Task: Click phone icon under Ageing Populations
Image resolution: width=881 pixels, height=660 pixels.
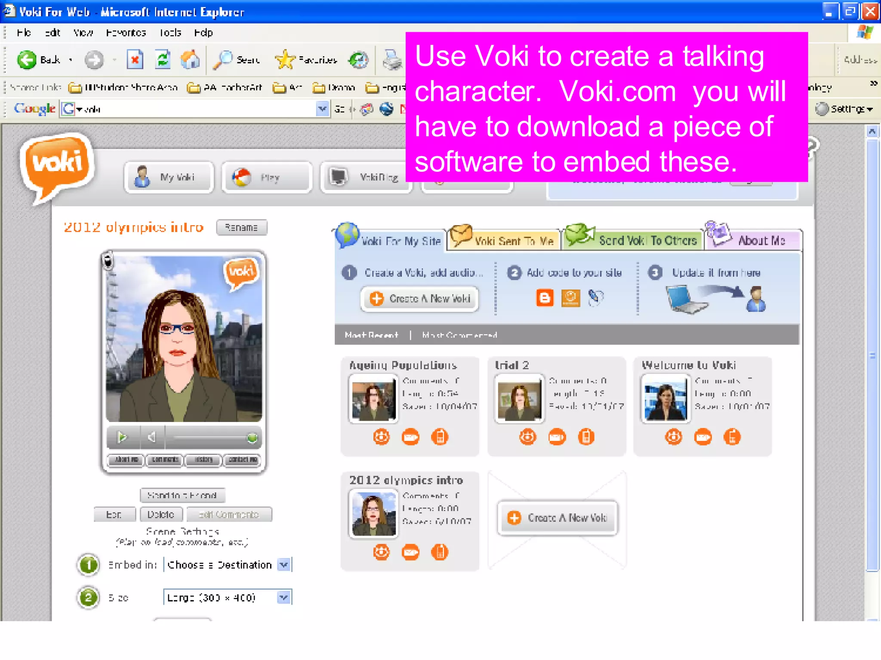Action: pos(440,437)
